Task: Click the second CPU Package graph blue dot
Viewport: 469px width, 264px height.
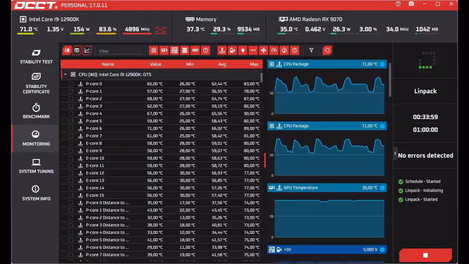Action: (382, 126)
